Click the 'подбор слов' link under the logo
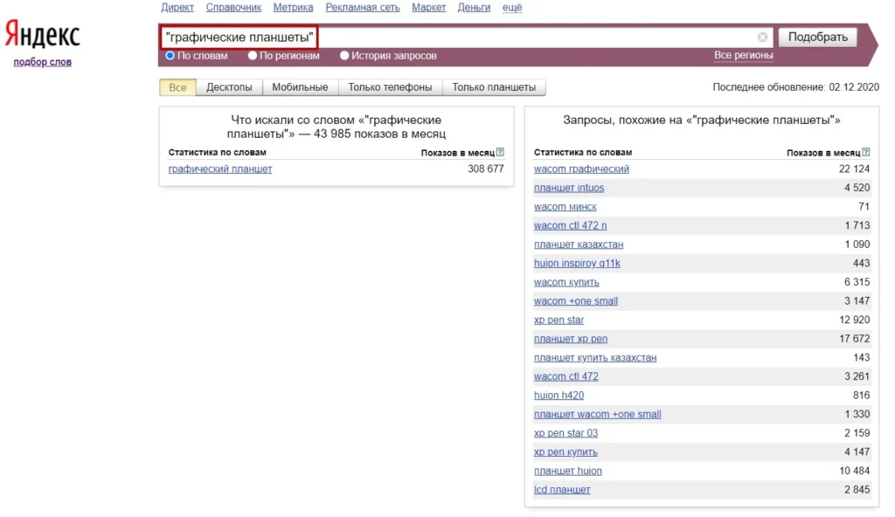The width and height of the screenshot is (895, 517). click(x=42, y=62)
